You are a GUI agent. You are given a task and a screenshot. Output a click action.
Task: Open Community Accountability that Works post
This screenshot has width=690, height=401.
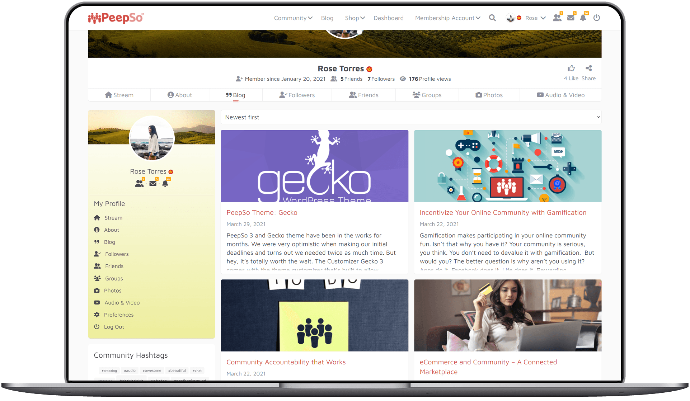tap(286, 362)
